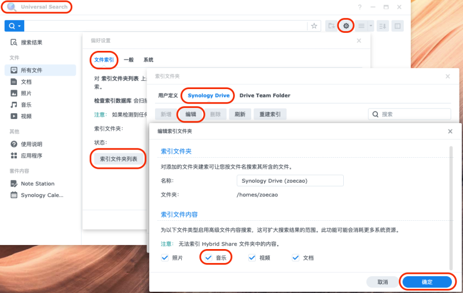Image resolution: width=463 pixels, height=293 pixels.
Task: Open 使用说明 in sidebar
Action: point(40,144)
